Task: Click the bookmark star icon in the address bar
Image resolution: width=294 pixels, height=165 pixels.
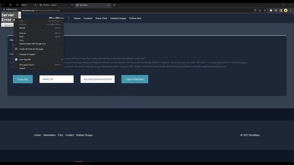Action: pyautogui.click(x=265, y=11)
